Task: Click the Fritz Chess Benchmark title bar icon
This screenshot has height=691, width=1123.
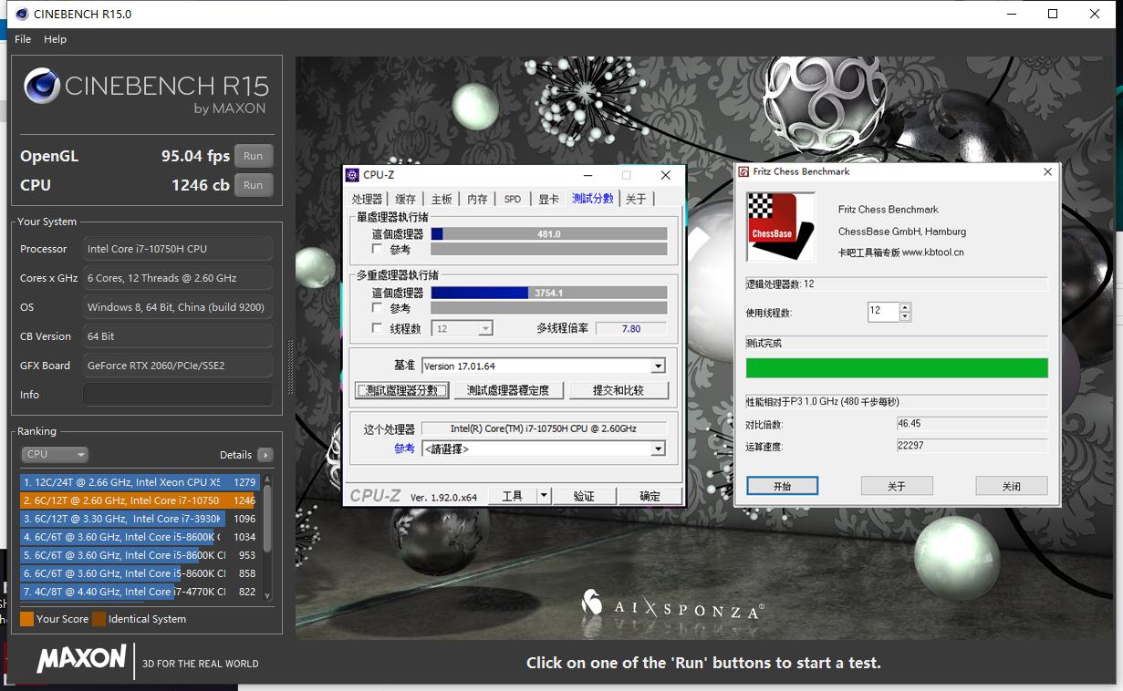Action: [743, 171]
